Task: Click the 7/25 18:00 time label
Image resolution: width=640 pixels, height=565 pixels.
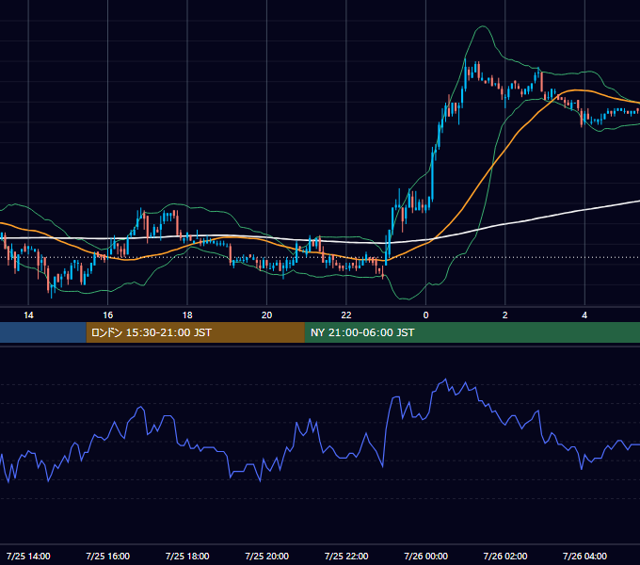Action: pos(187,556)
